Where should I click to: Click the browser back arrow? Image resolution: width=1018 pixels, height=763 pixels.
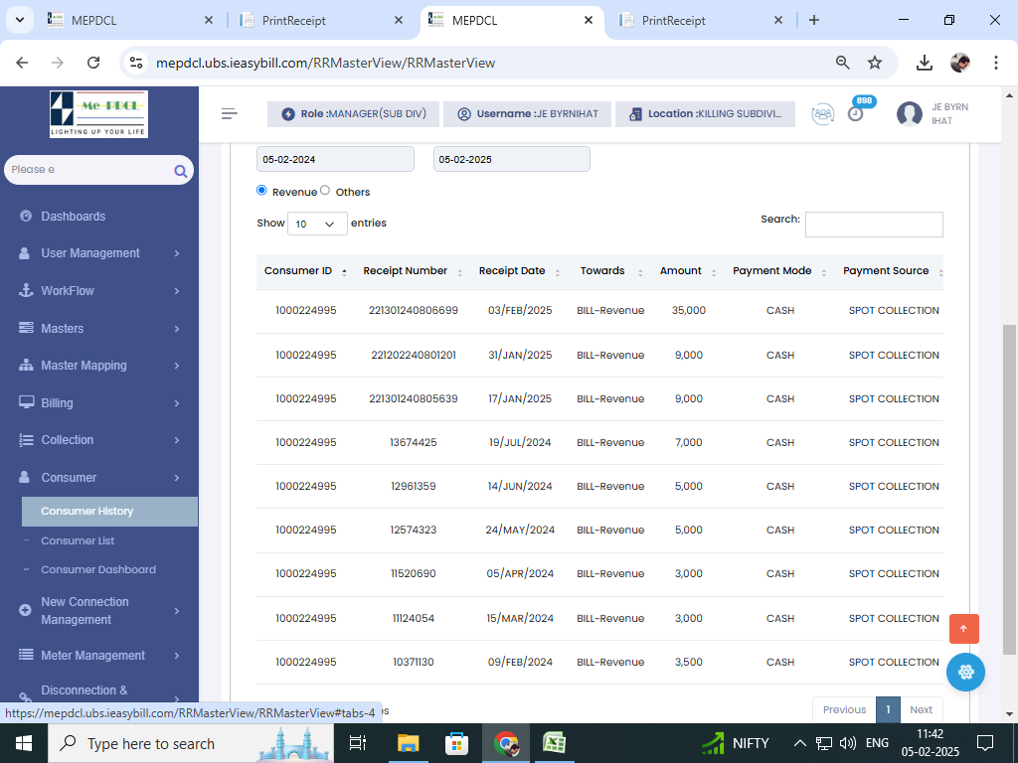(x=22, y=63)
